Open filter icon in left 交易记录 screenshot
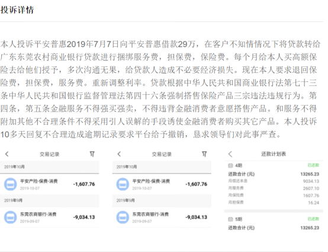 pyautogui.click(x=92, y=154)
